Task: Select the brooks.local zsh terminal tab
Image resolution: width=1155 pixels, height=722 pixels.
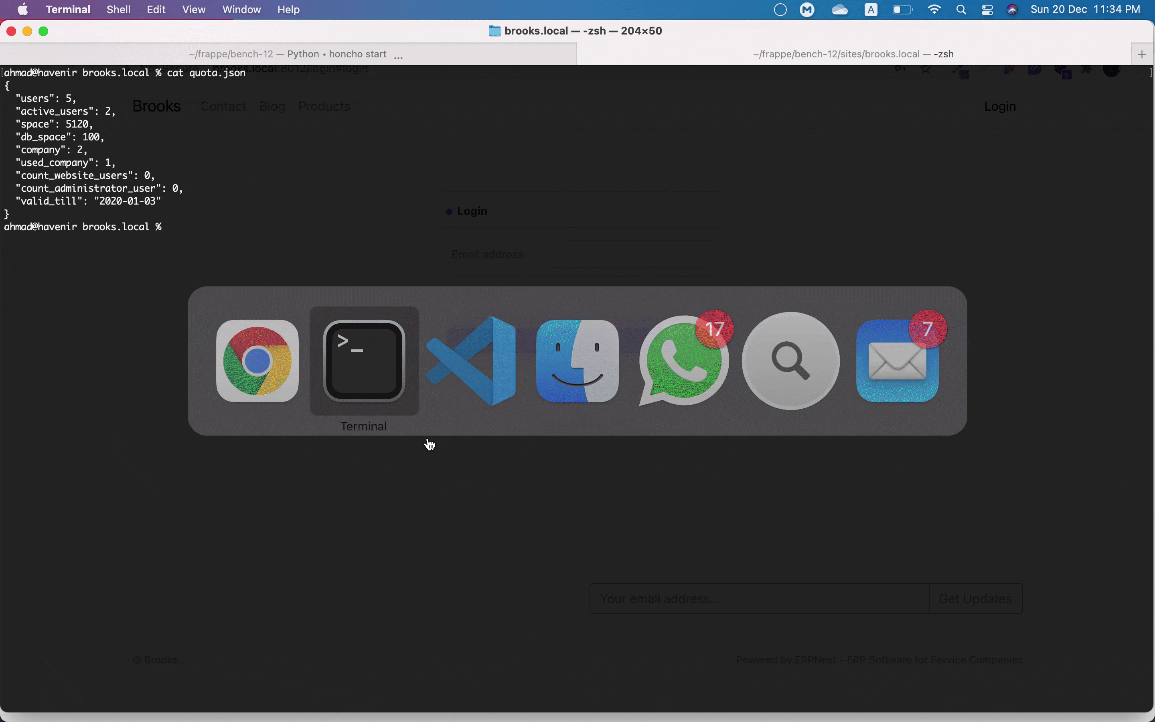Action: (x=853, y=53)
